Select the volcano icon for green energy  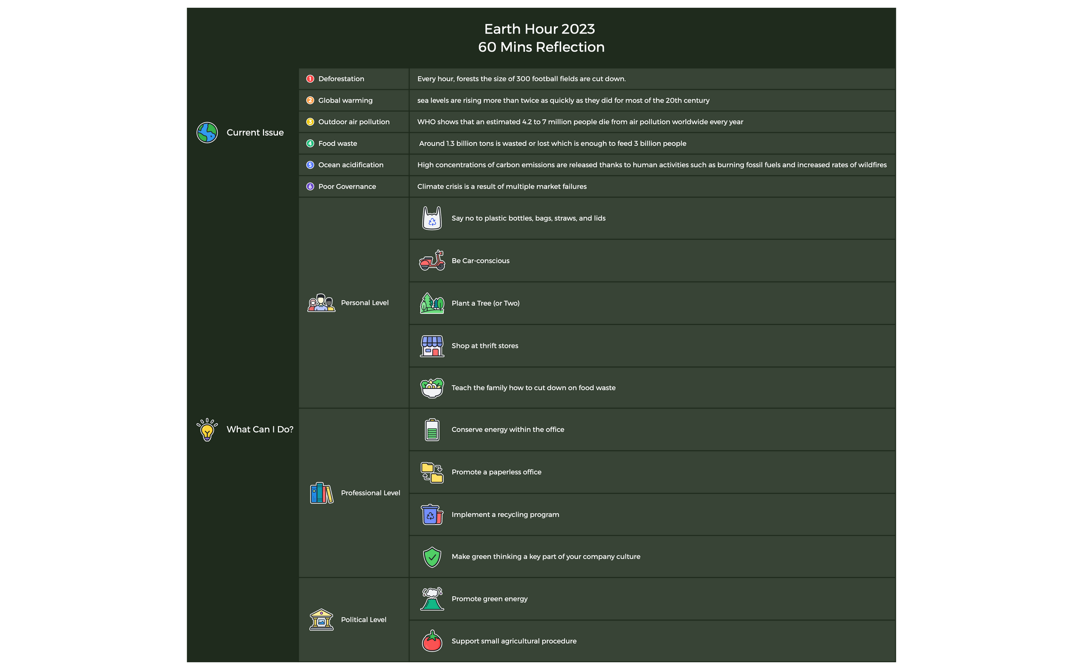click(432, 599)
